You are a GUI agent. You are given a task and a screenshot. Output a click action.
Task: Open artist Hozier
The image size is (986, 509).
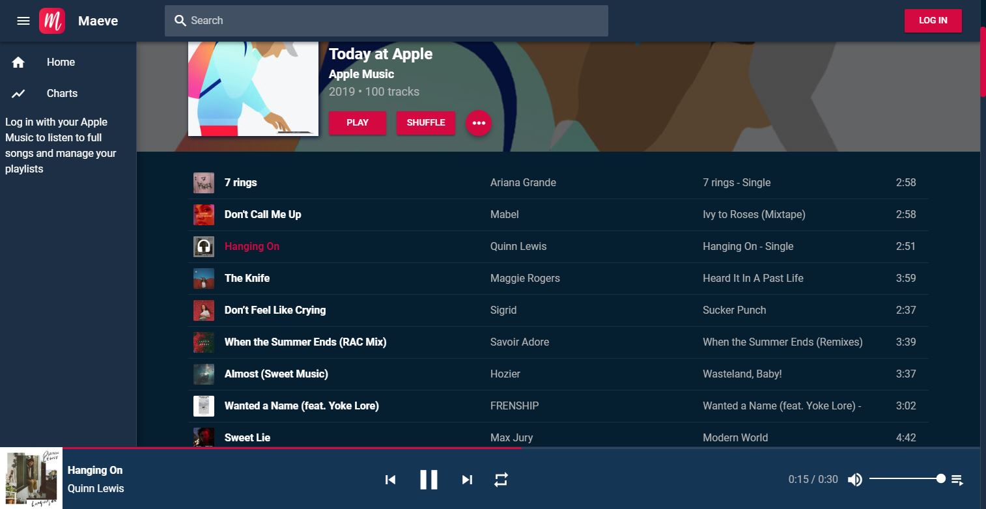pos(505,374)
